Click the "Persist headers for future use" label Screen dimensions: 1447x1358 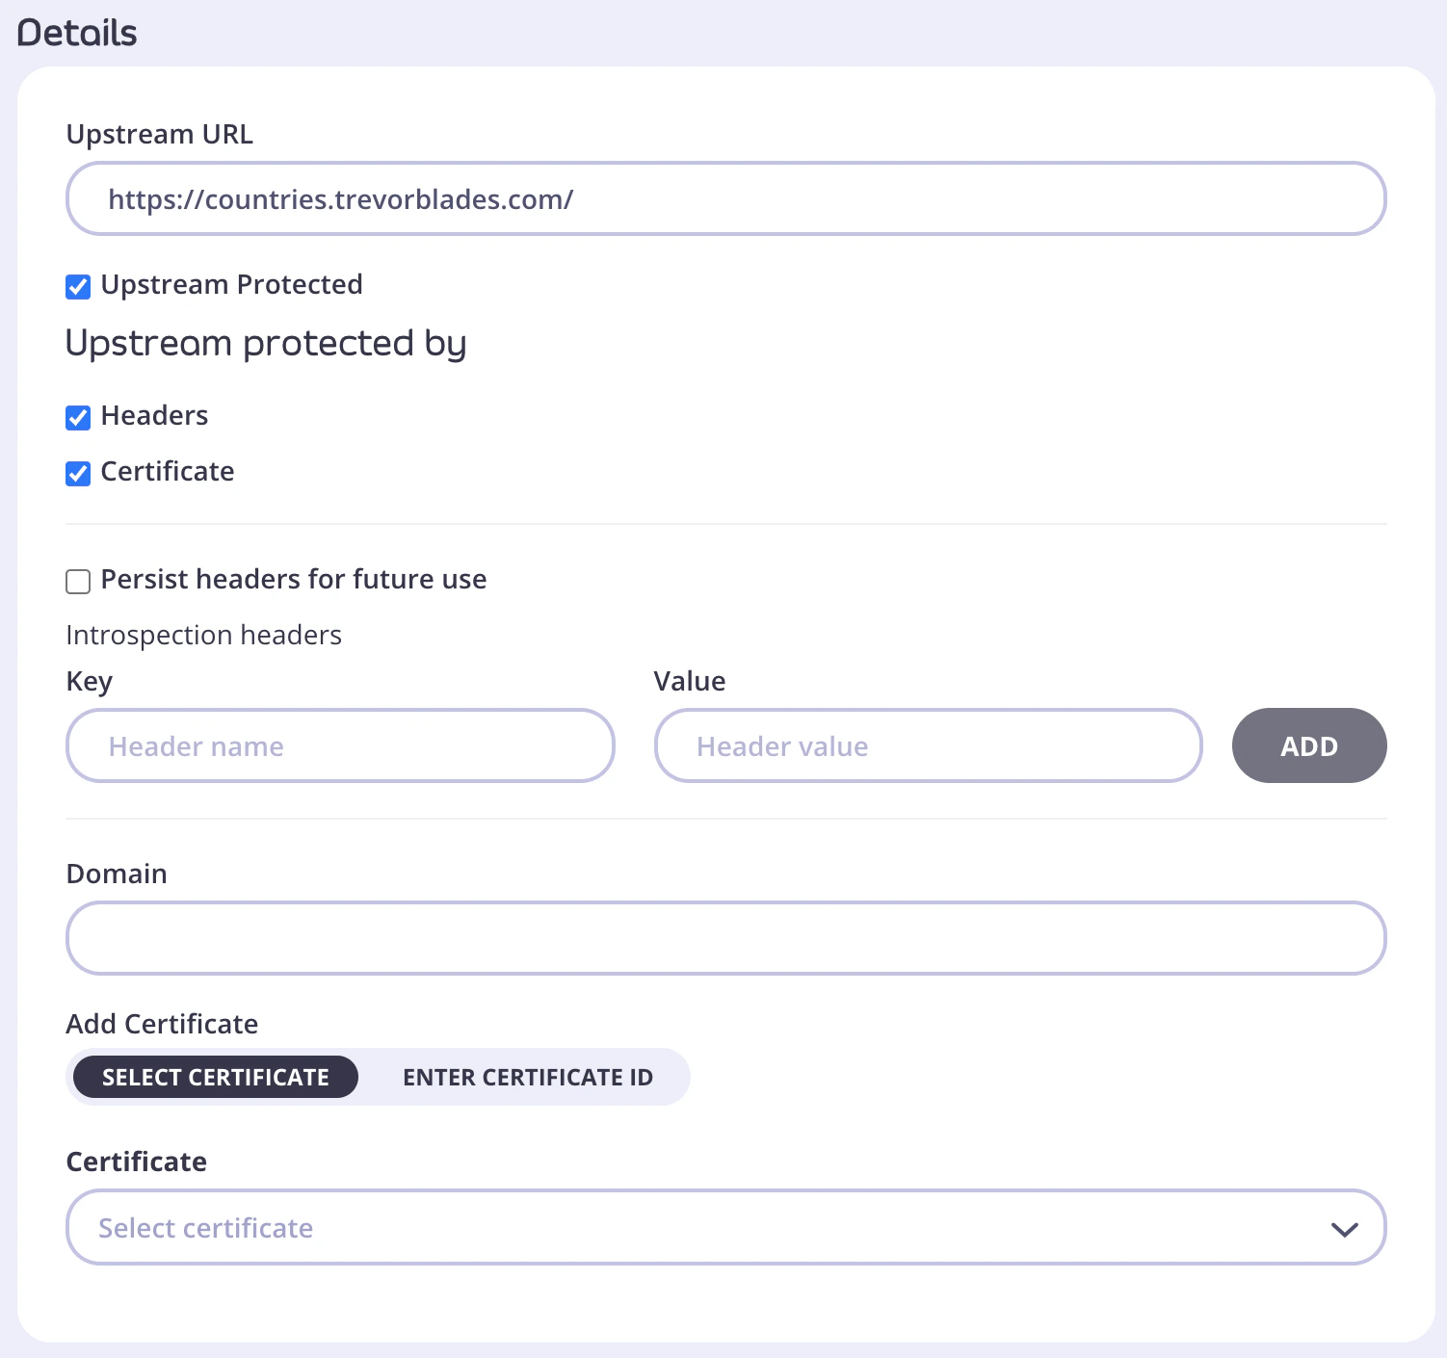[x=293, y=580]
